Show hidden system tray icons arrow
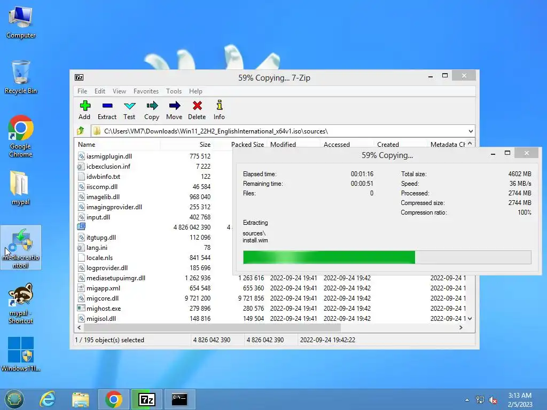 467,400
